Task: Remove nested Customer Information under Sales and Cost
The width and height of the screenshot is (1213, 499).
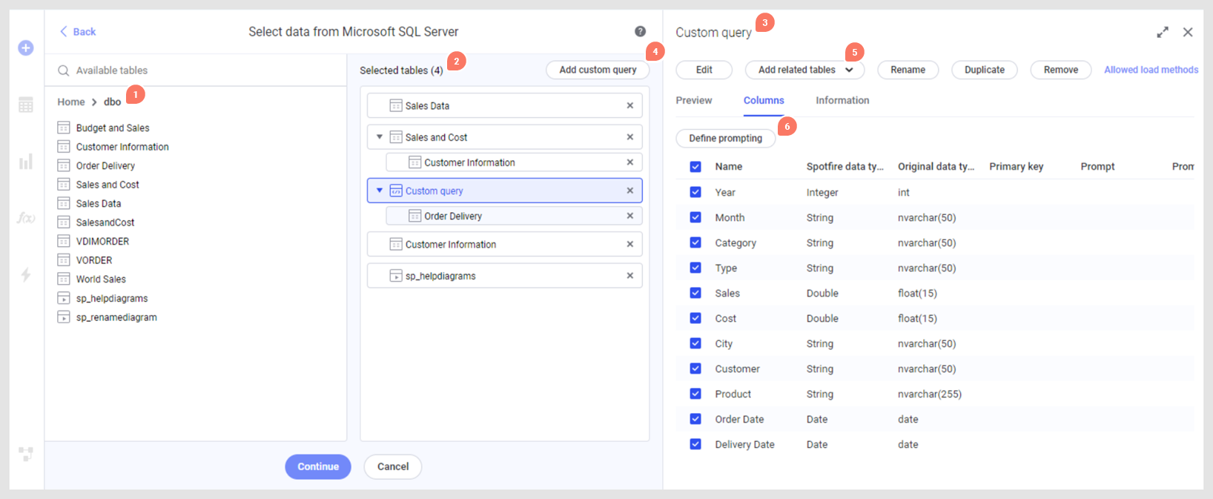Action: click(630, 162)
